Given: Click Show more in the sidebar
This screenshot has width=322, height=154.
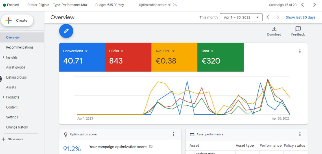Looking at the screenshot, I should tap(16, 139).
